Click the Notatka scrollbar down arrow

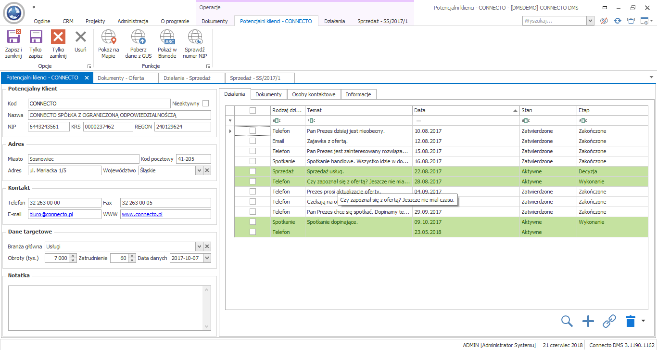(x=207, y=326)
